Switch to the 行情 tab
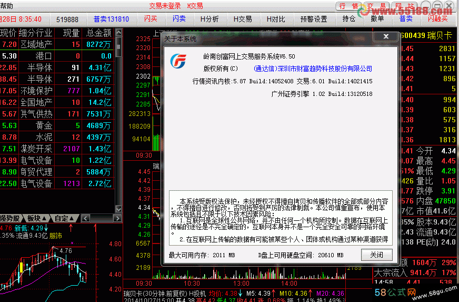This screenshot has width=459, height=302. 348,6
